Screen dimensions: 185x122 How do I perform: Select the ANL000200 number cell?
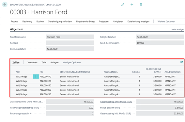45,90
